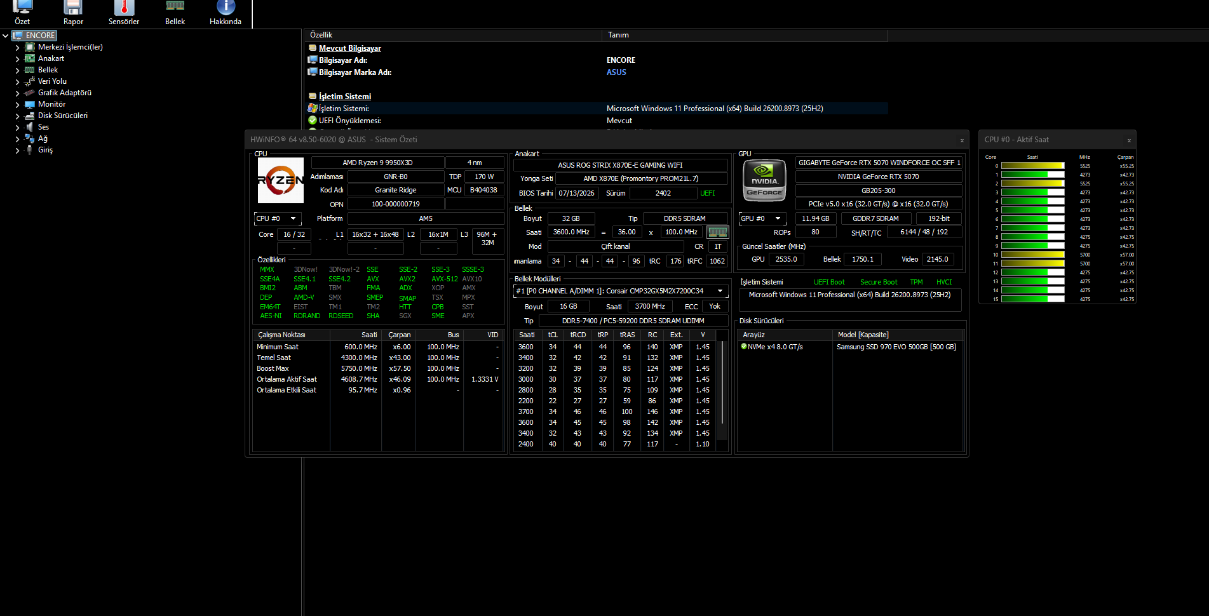This screenshot has width=1209, height=616.
Task: Select the Samsung SSD 970 EVO 500GB entry
Action: point(896,347)
